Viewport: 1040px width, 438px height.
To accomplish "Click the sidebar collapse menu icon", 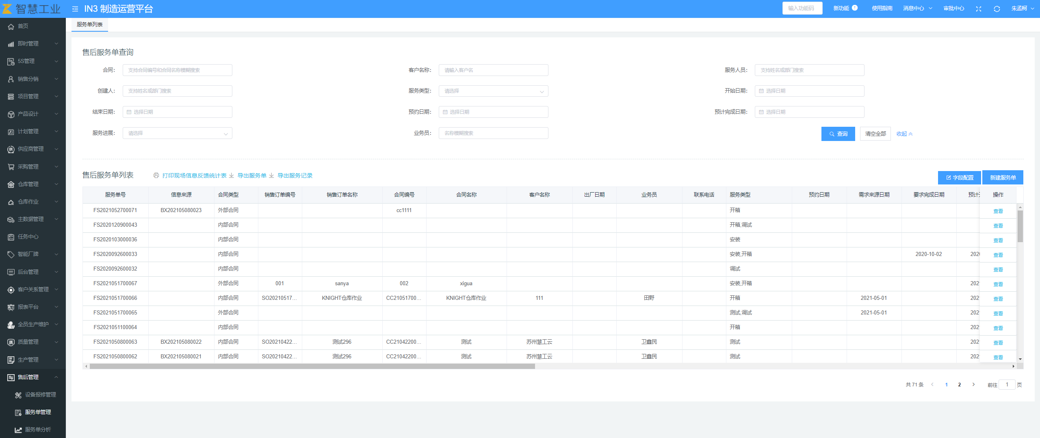I will [x=75, y=9].
